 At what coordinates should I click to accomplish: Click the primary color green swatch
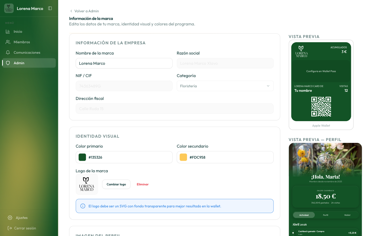tap(82, 157)
